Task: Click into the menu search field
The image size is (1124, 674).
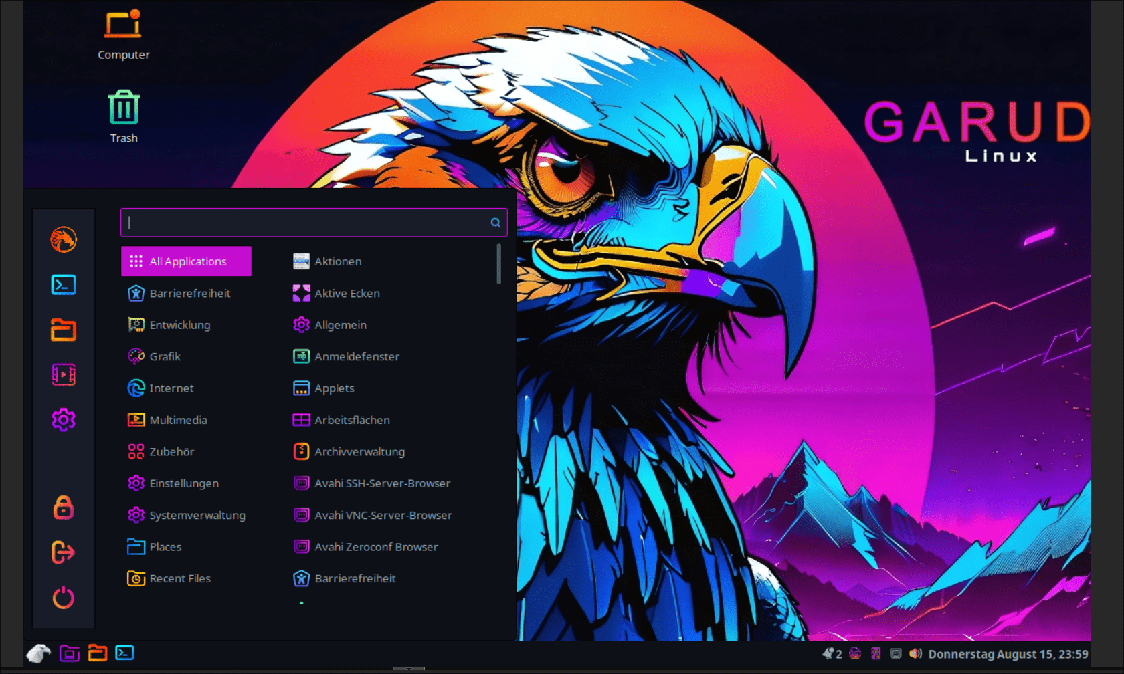Action: 314,223
